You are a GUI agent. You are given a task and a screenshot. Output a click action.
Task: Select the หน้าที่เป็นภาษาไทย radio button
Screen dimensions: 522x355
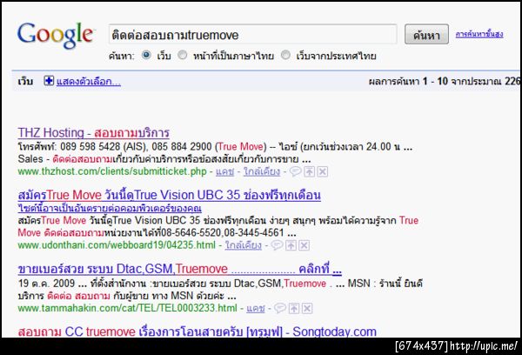(183, 55)
